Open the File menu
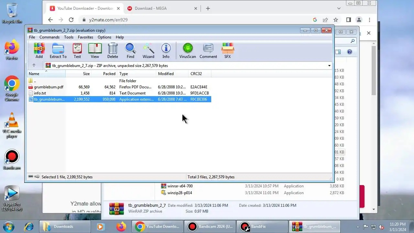414x233 pixels. point(32,37)
